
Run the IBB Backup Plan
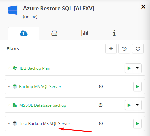[129, 68]
